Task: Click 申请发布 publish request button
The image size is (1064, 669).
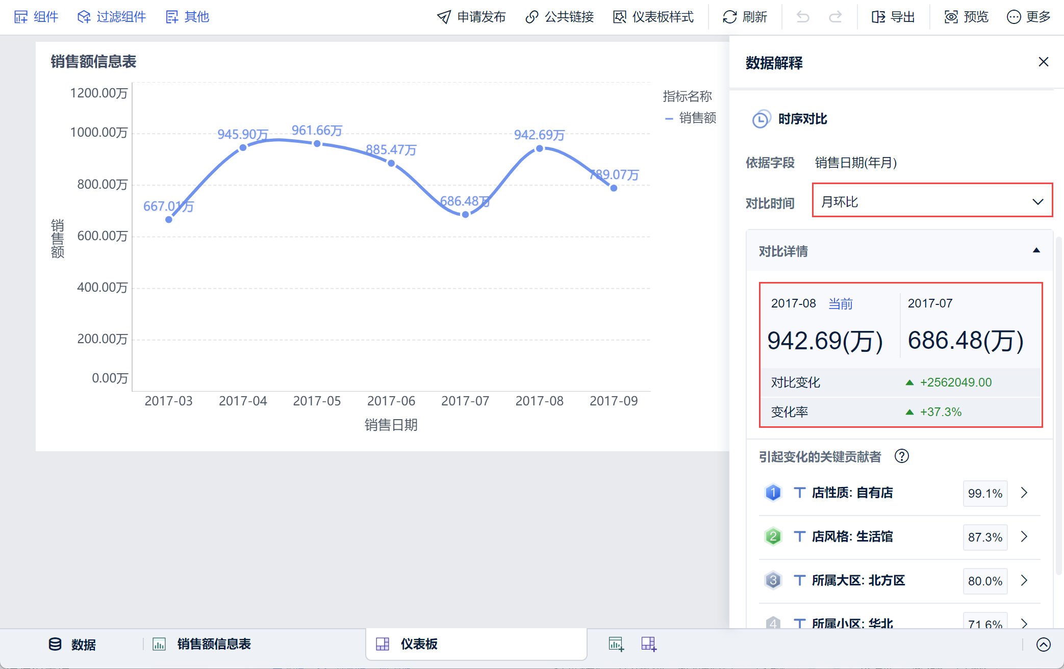Action: pos(471,17)
